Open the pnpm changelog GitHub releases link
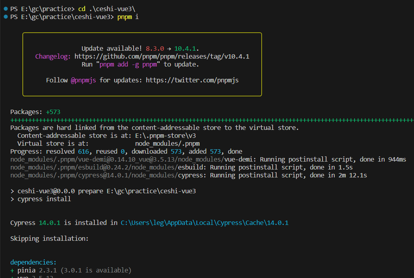The width and height of the screenshot is (414, 278). click(x=162, y=57)
